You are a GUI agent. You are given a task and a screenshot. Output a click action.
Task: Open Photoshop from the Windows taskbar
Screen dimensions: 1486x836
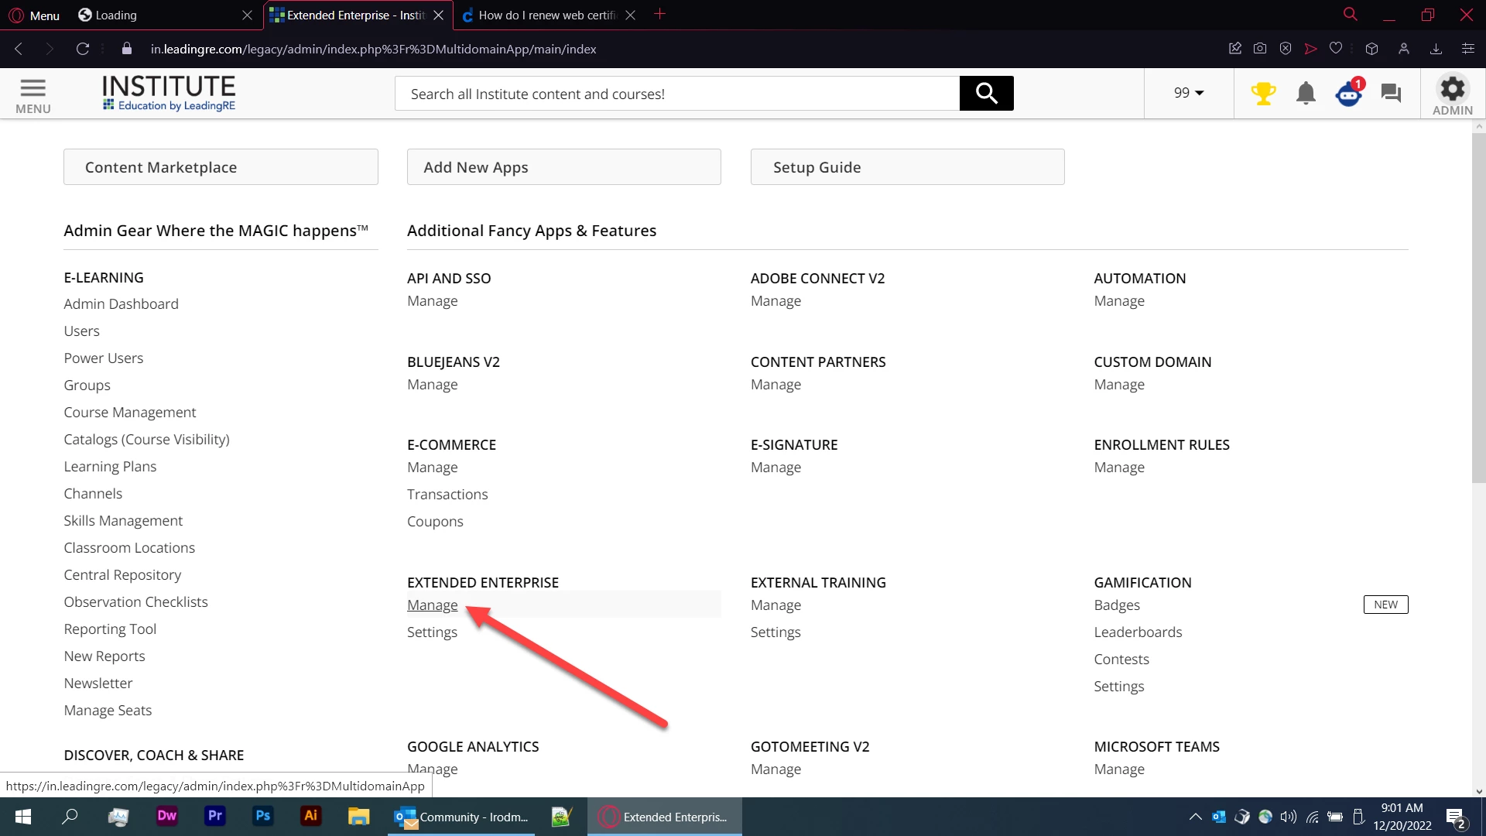(263, 816)
